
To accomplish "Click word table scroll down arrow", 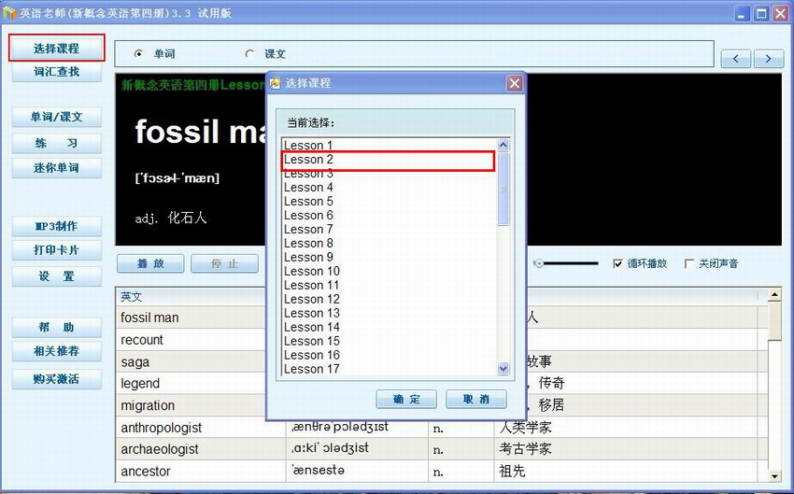I will [x=774, y=475].
